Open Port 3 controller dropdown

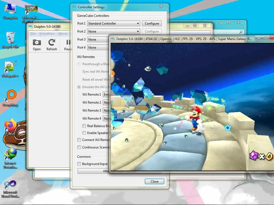[x=98, y=40]
